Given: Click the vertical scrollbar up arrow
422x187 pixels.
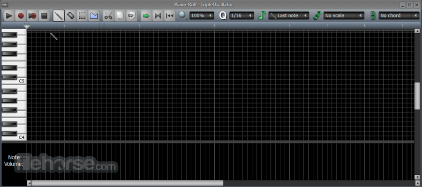Looking at the screenshot, I should (x=417, y=30).
